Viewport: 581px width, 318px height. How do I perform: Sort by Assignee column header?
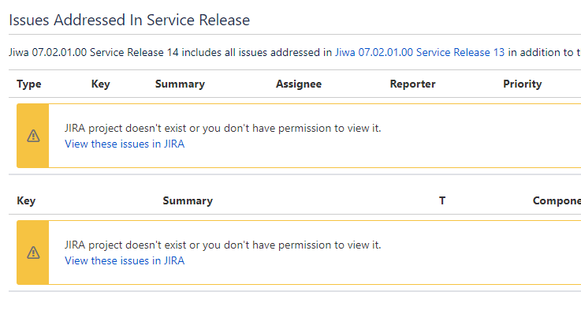(x=299, y=84)
